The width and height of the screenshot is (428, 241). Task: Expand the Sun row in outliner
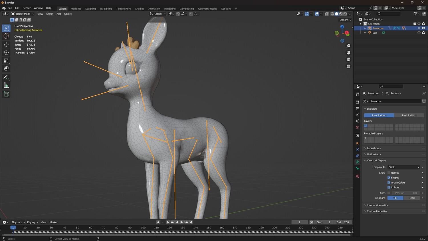click(x=365, y=33)
